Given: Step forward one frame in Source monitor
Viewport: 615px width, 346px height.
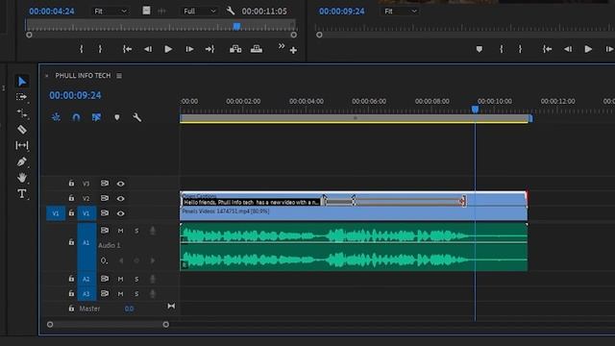Looking at the screenshot, I should point(189,49).
